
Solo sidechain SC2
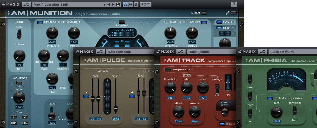pyautogui.click(x=25, y=123)
